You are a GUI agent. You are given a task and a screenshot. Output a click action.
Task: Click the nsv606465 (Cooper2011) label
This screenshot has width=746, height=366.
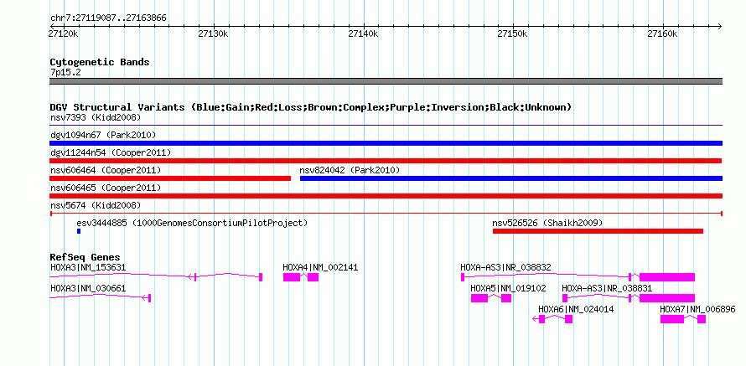[106, 188]
